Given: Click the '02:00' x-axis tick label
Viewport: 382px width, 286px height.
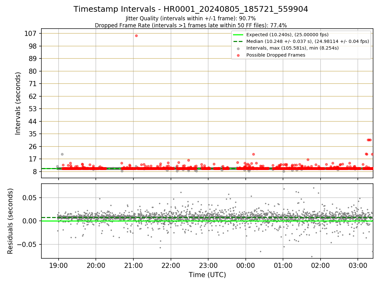Looking at the screenshot, I should pyautogui.click(x=320, y=265).
